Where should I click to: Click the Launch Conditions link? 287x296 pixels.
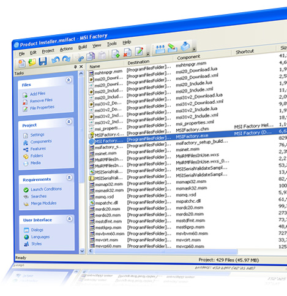coord(46,189)
